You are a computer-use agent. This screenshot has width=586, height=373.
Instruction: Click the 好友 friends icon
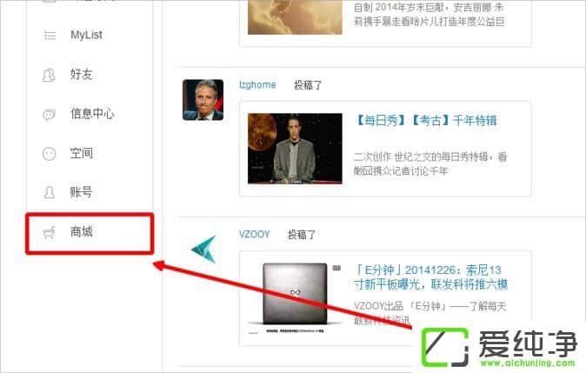coord(49,75)
